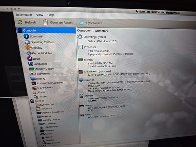
Task: Select the Users sidebar entry
Action: point(42,92)
